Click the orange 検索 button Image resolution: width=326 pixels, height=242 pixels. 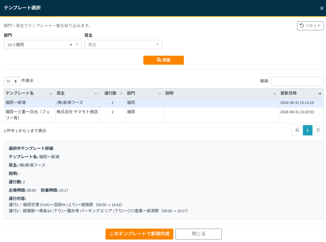tap(163, 60)
